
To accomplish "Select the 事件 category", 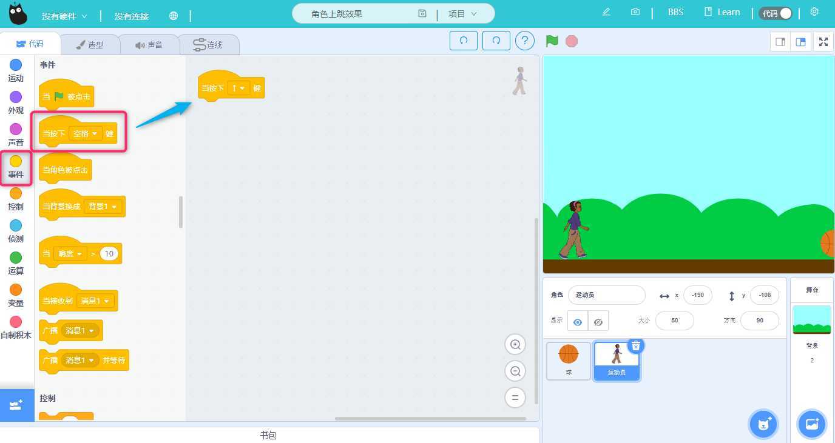I will (x=16, y=167).
